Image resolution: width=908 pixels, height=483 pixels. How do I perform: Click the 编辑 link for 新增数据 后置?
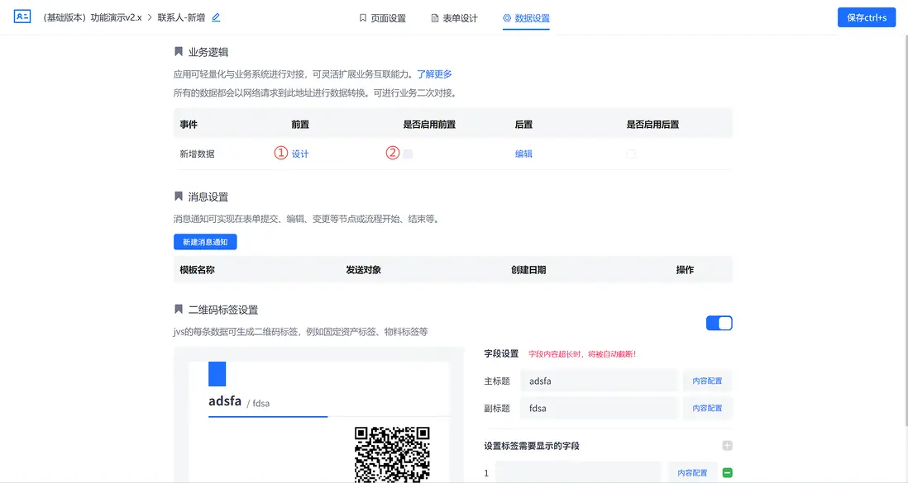[x=523, y=154]
